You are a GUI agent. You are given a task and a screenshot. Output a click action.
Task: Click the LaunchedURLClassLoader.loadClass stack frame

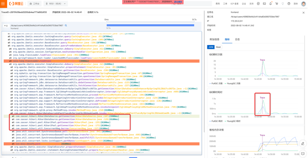[76, 58]
